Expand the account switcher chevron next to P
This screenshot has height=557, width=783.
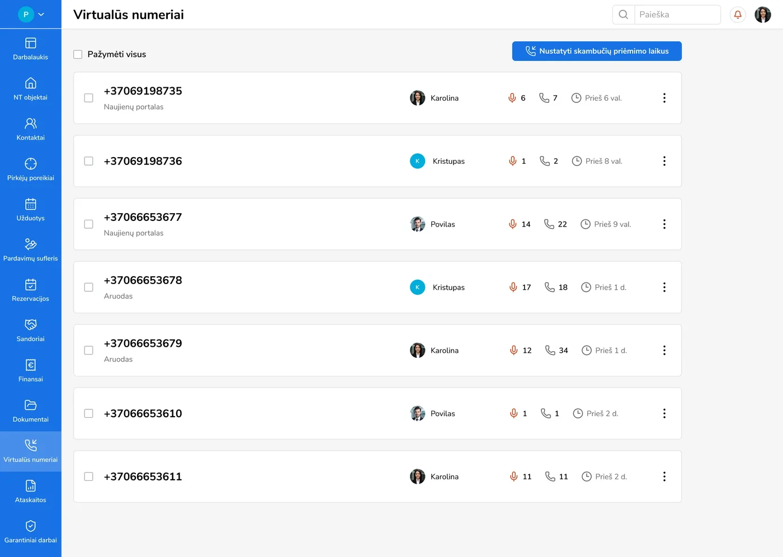click(x=41, y=15)
